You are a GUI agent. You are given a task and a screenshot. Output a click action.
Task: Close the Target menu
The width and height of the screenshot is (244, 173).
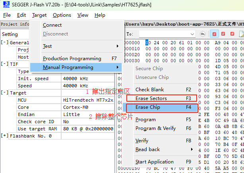[x=39, y=15]
